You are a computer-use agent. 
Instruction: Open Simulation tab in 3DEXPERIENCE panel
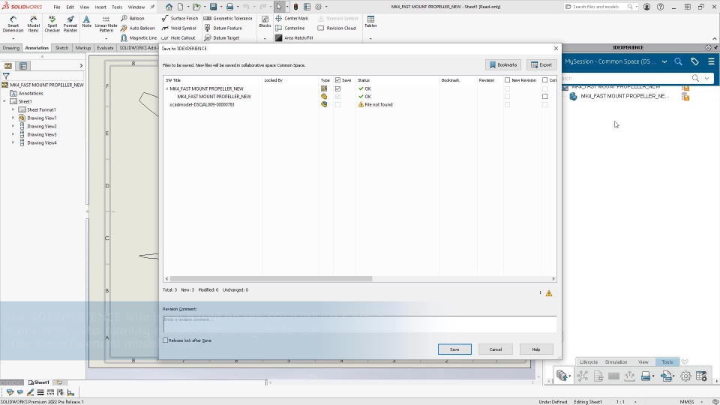click(616, 361)
